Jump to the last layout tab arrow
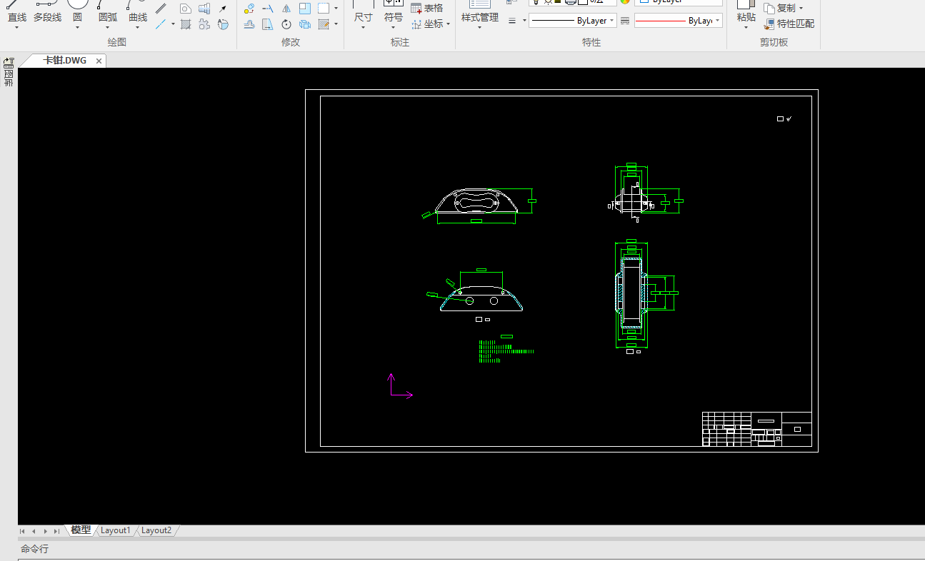Image resolution: width=925 pixels, height=561 pixels. 56,531
